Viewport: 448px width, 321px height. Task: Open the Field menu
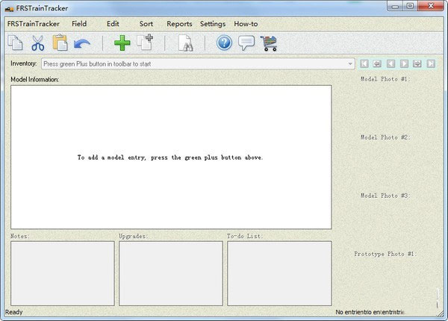(x=79, y=24)
